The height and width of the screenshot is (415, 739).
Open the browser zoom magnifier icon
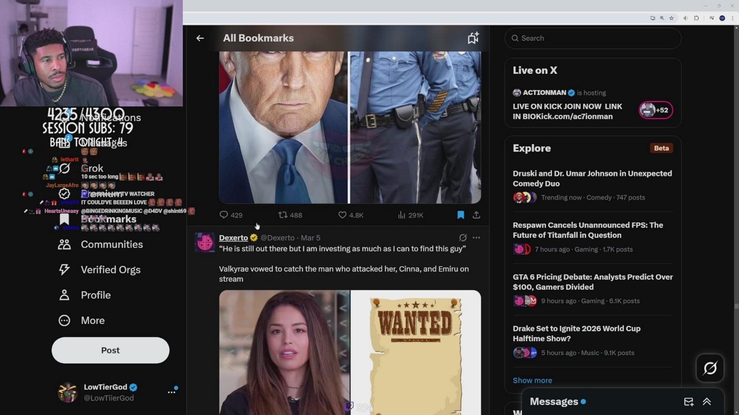tap(662, 18)
